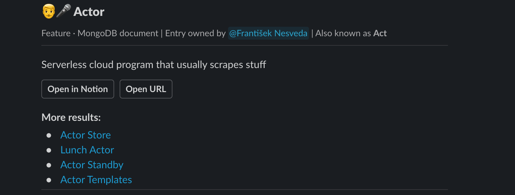The height and width of the screenshot is (195, 515).
Task: Open the František Nesveda profile mention
Action: click(x=268, y=33)
